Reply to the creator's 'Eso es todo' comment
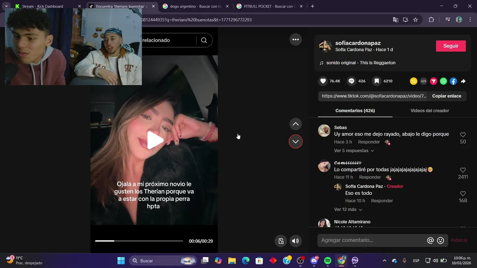The width and height of the screenshot is (477, 268). [382, 201]
